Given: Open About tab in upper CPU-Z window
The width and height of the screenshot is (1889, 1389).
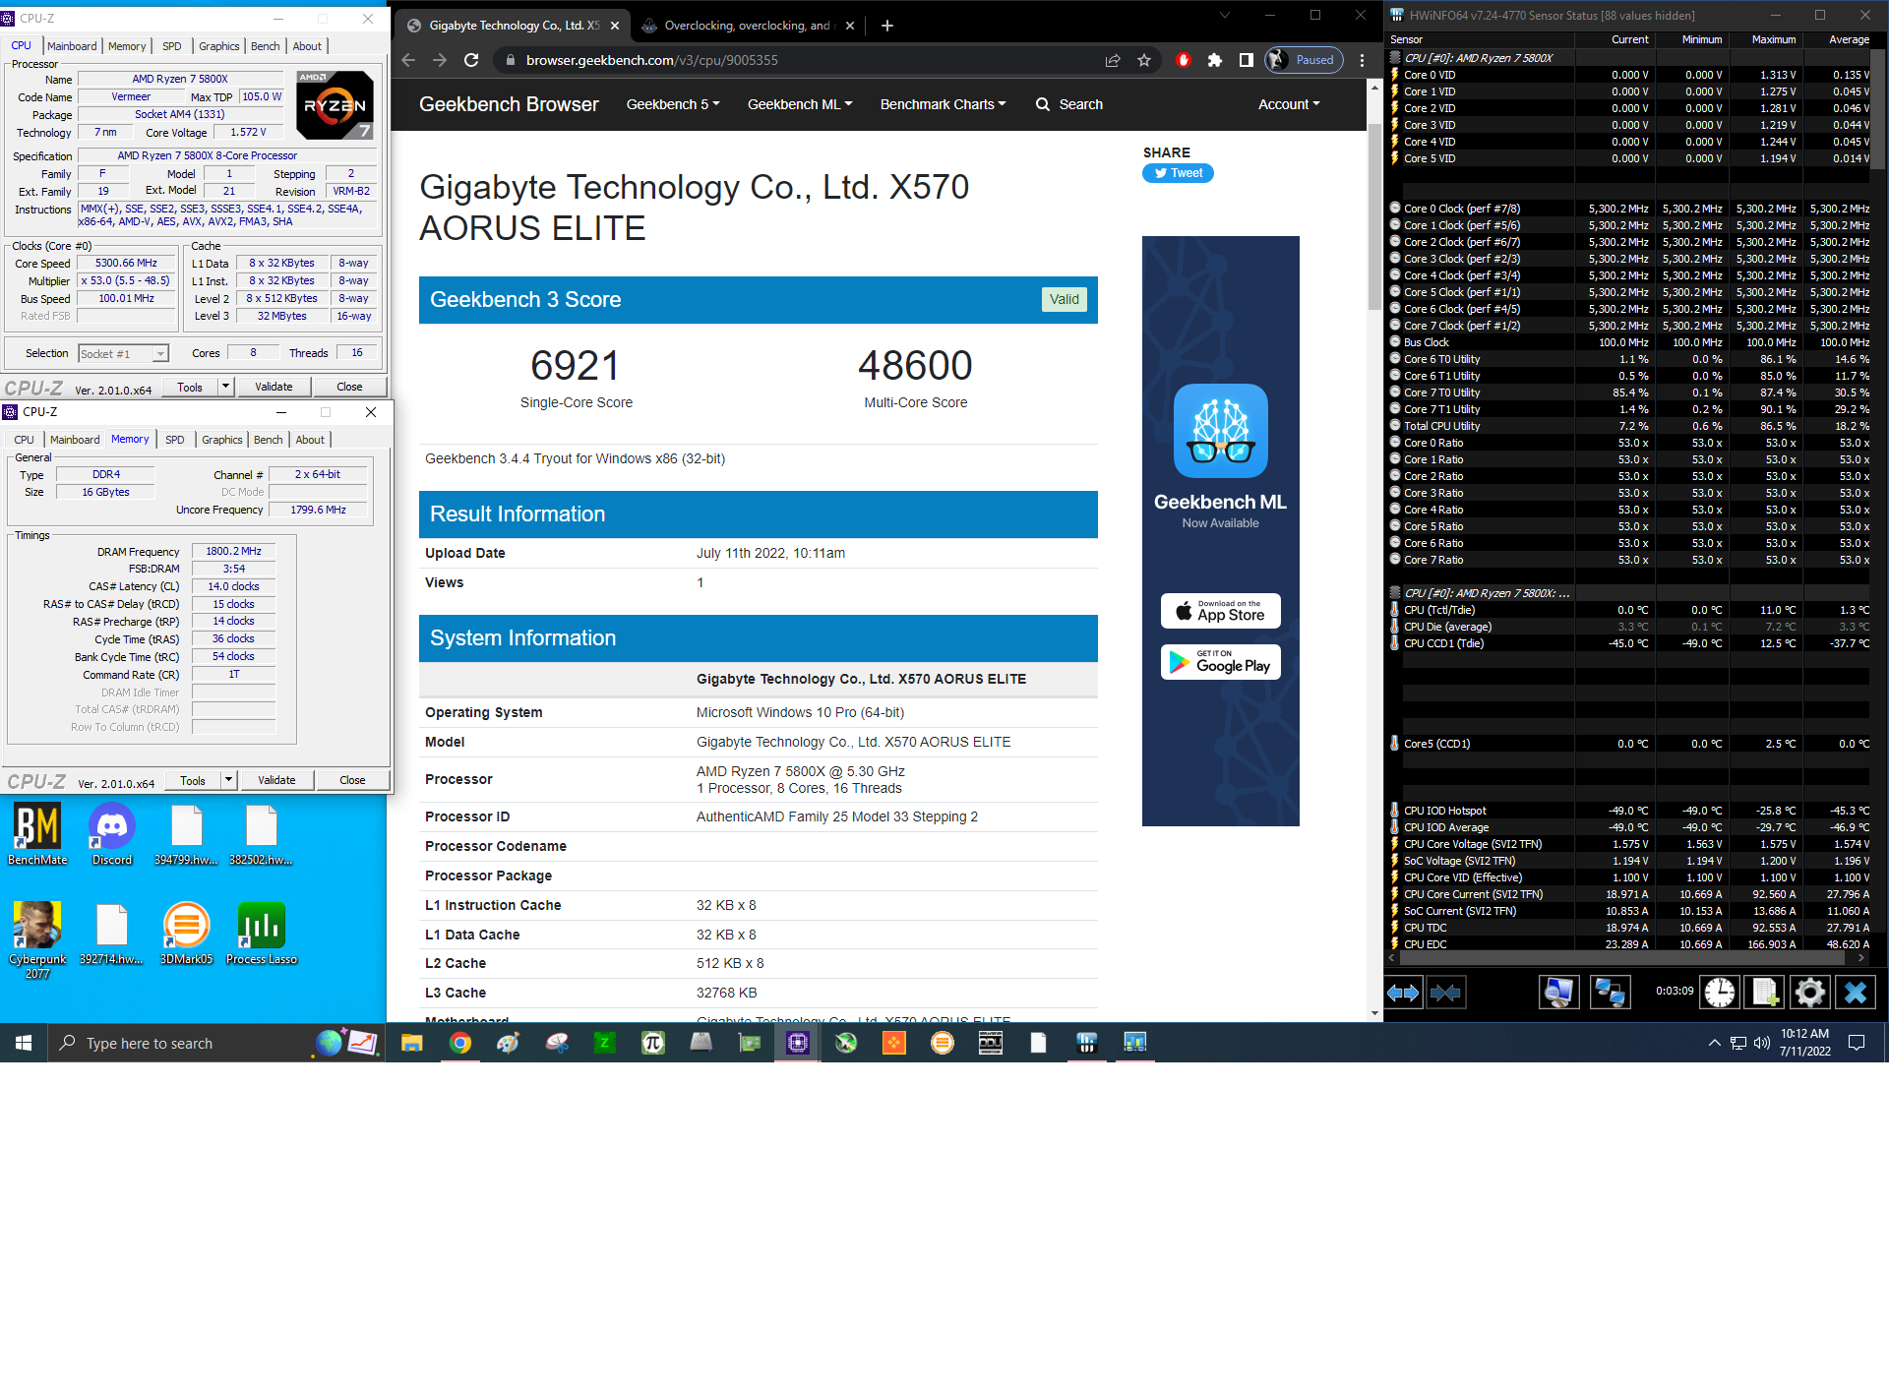Looking at the screenshot, I should [307, 46].
